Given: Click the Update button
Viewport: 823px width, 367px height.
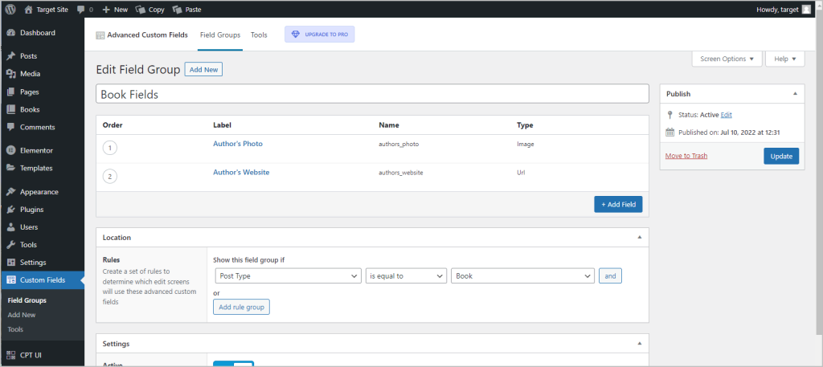Looking at the screenshot, I should tap(780, 156).
